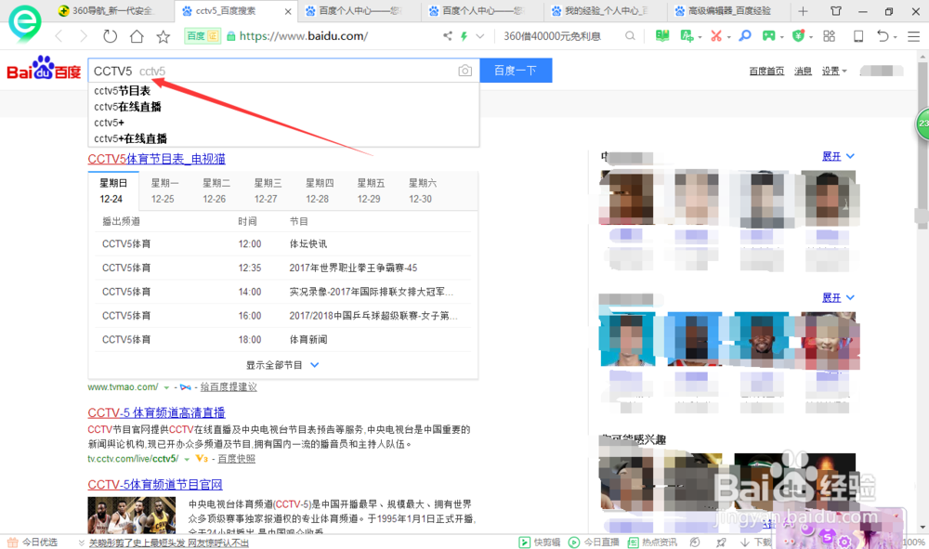This screenshot has height=549, width=929.
Task: Click 给百度提建议 feedback link
Action: [x=229, y=387]
